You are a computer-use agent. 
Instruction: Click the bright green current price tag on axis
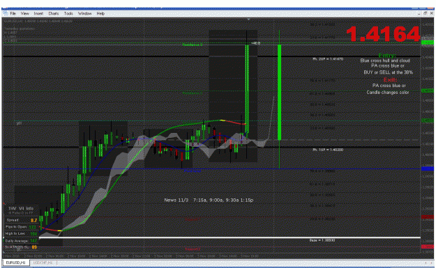coord(428,42)
